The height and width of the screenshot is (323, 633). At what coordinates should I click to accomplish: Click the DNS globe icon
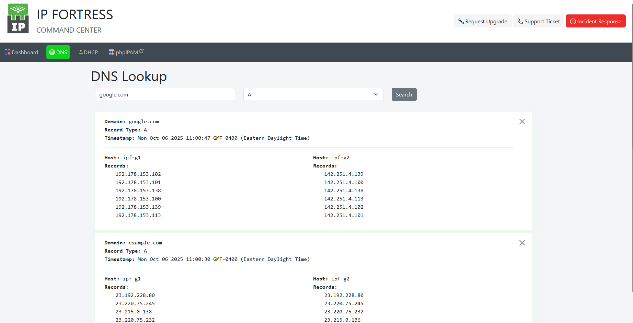pos(52,52)
